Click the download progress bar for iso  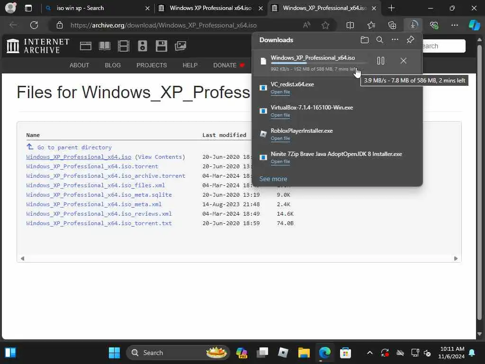[319, 63]
